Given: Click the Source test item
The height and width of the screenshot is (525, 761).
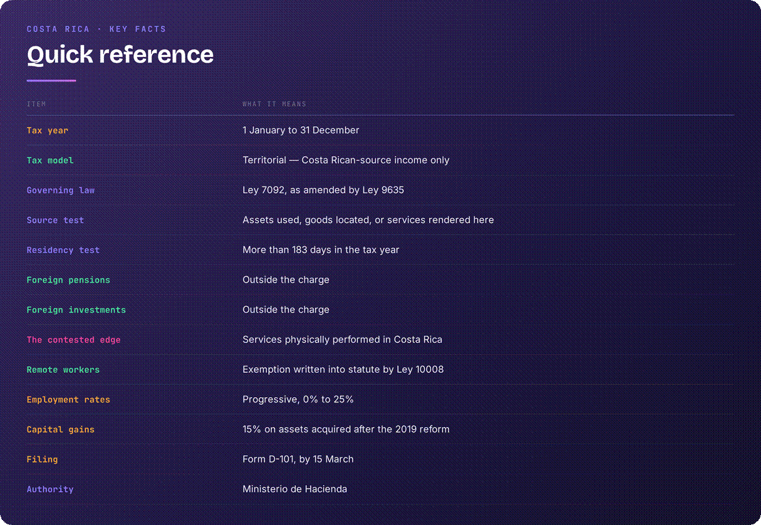Looking at the screenshot, I should (55, 220).
